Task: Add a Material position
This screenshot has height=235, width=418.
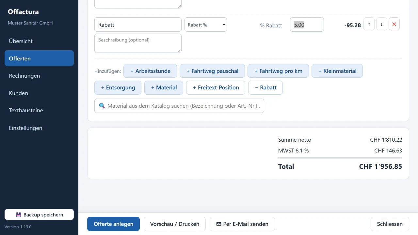Action: pos(164,87)
